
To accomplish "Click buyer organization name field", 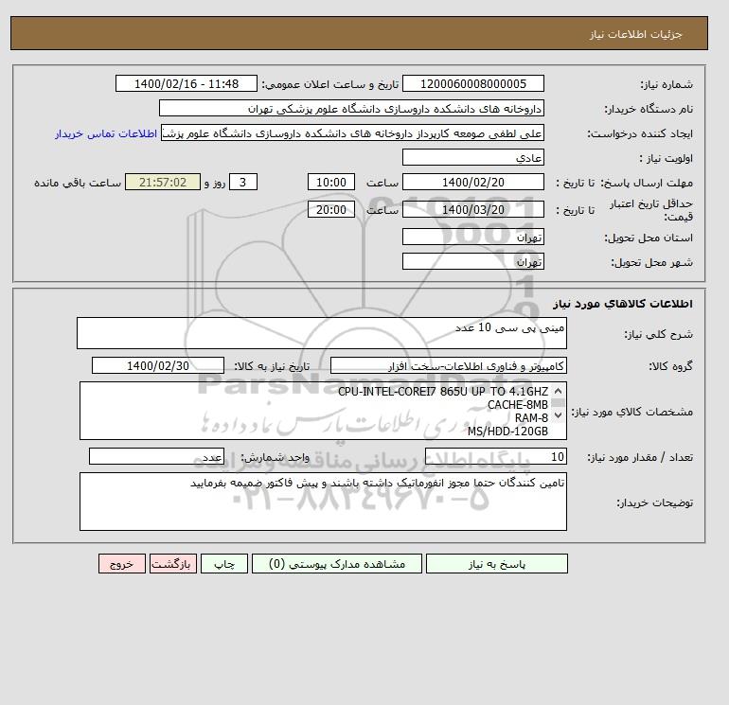I will coord(351,108).
